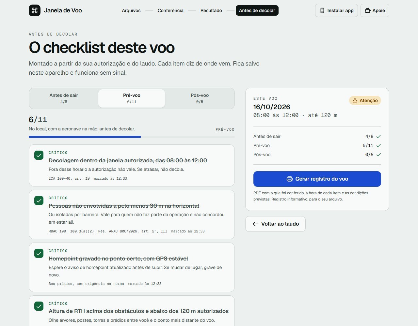
Task: Select the Pré-voo checklist tab
Action: tap(132, 98)
